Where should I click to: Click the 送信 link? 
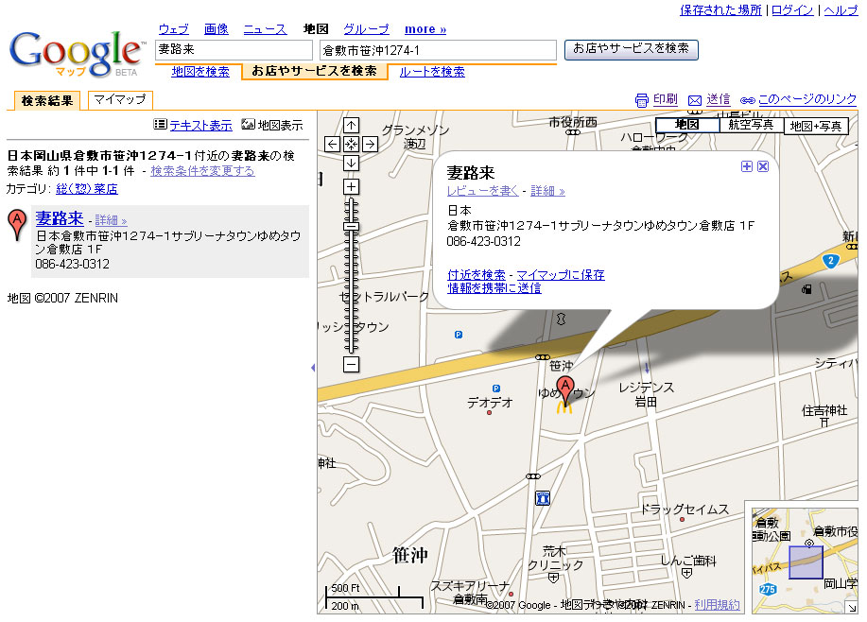pyautogui.click(x=719, y=99)
